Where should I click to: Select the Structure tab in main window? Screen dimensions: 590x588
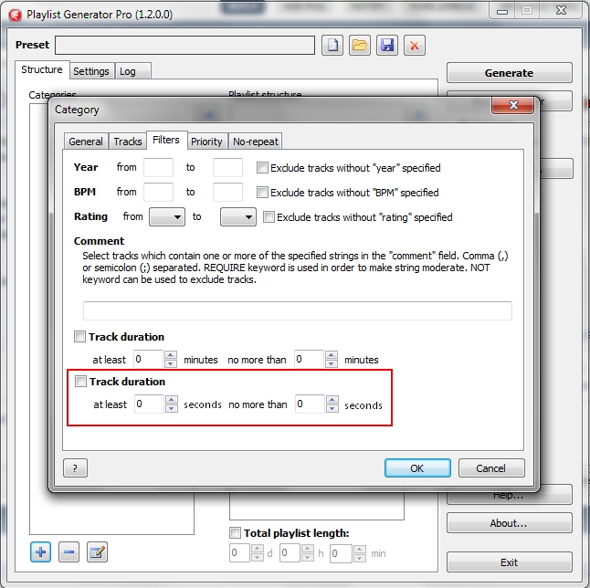click(42, 69)
